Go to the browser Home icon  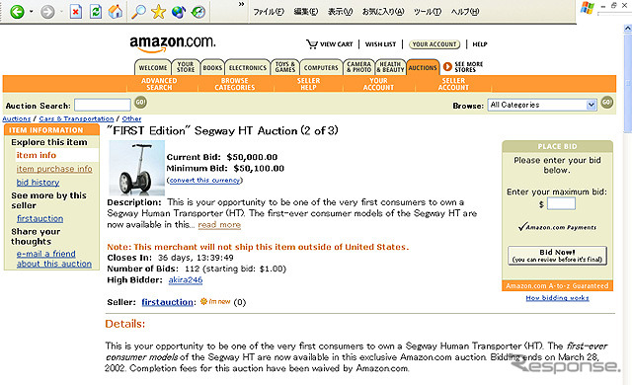pyautogui.click(x=116, y=11)
